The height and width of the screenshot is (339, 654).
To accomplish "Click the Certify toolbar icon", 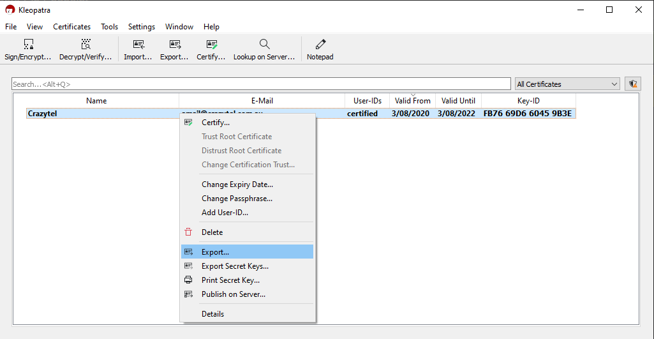I will [x=211, y=45].
